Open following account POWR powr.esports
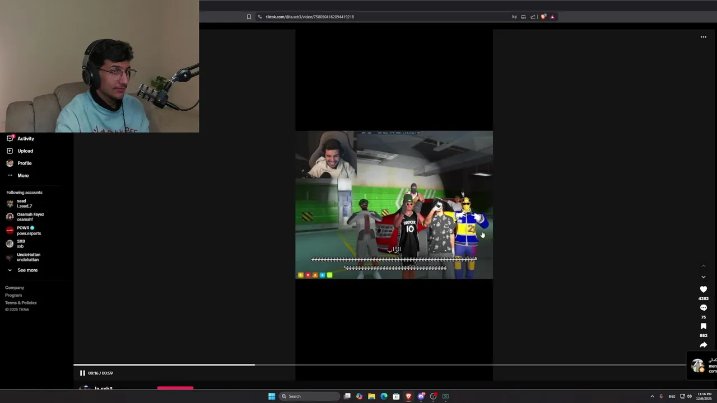Image resolution: width=717 pixels, height=403 pixels. pyautogui.click(x=24, y=230)
